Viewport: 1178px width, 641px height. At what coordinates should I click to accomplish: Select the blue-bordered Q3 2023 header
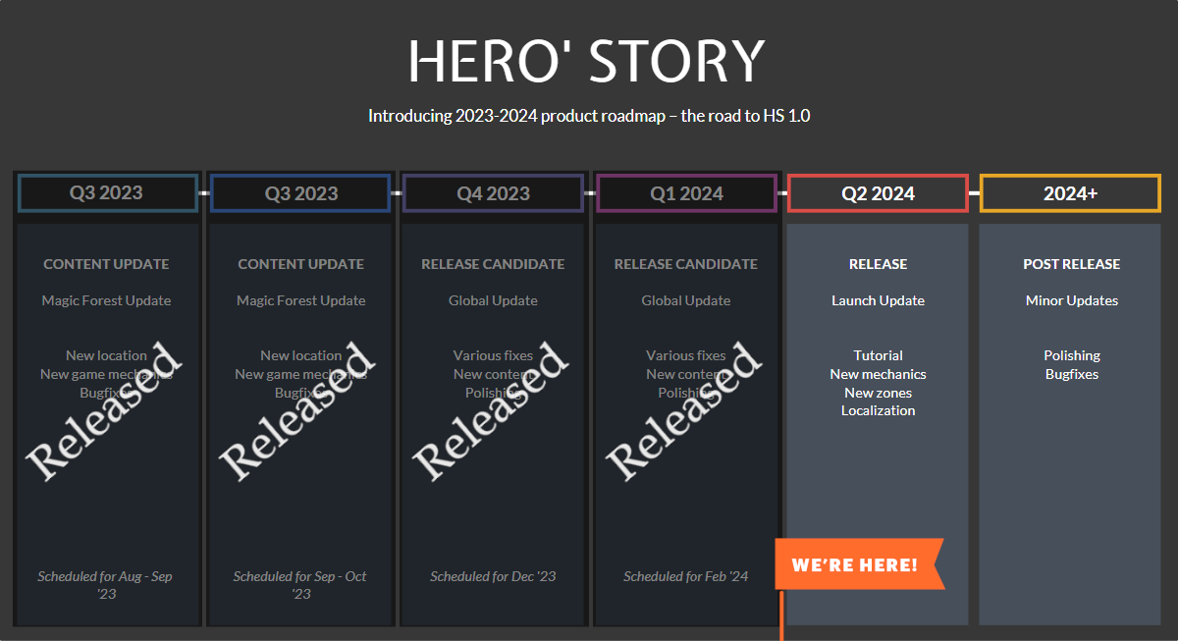pos(300,193)
